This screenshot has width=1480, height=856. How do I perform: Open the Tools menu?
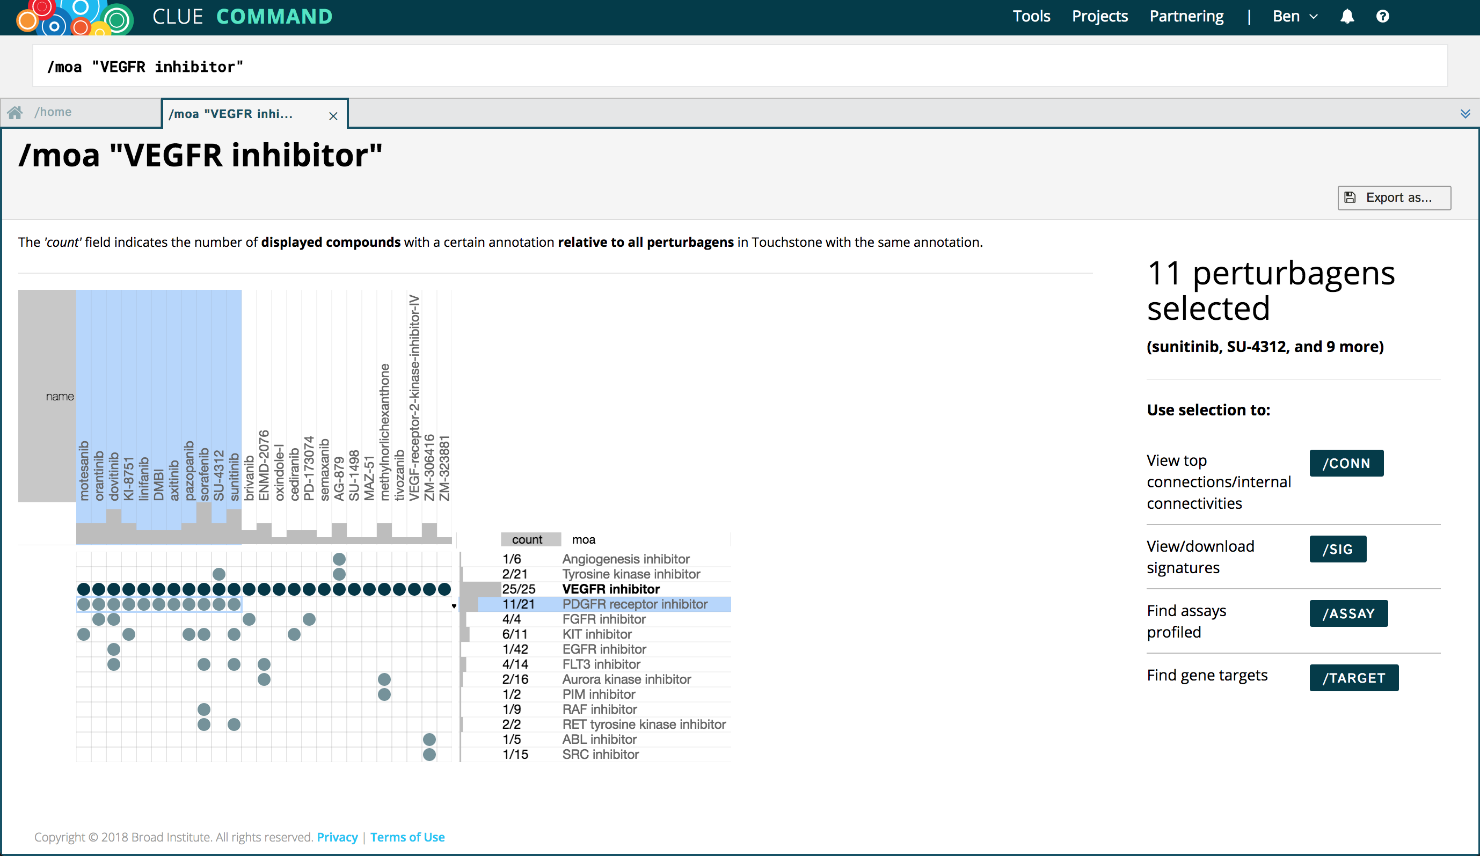point(1031,17)
